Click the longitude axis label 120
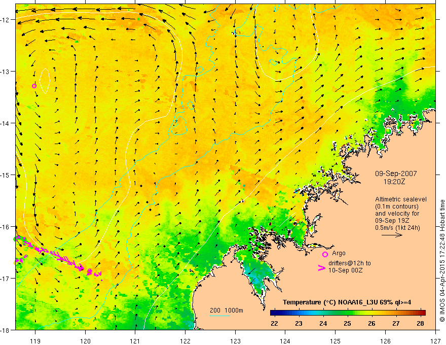This screenshot has height=345, width=446. click(85, 341)
